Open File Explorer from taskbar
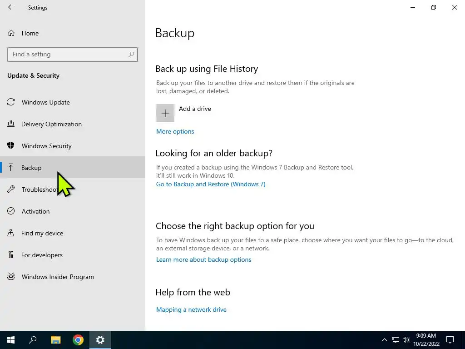The image size is (465, 349). pos(55,340)
